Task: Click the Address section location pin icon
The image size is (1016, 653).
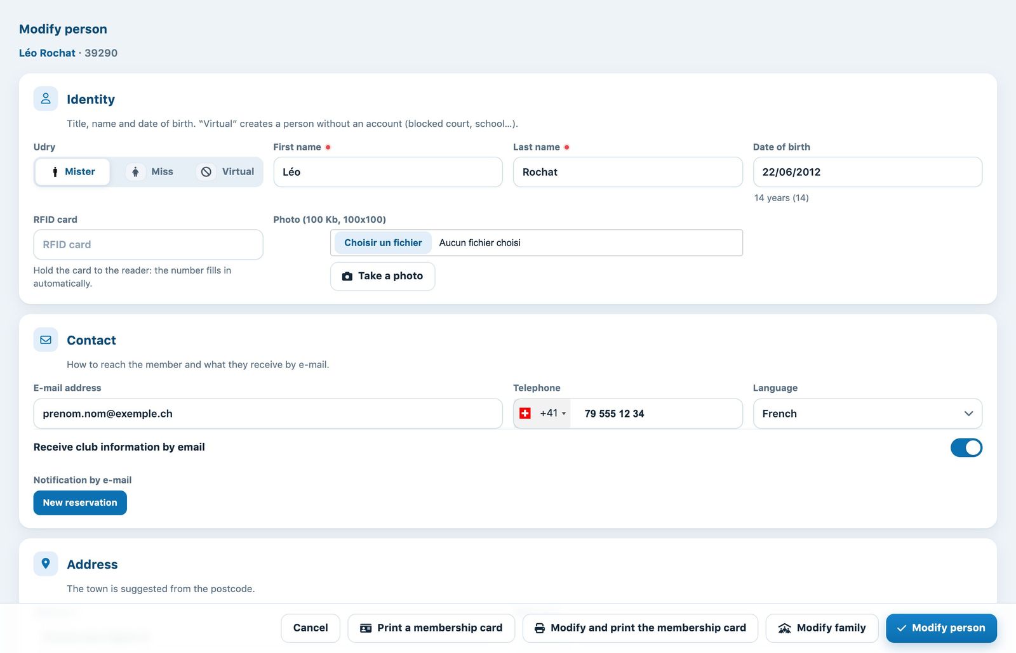Action: click(x=46, y=564)
